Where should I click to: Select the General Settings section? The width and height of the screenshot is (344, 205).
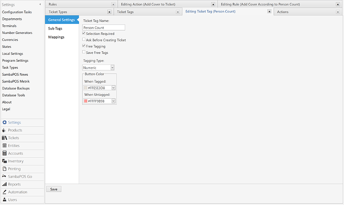pos(62,20)
